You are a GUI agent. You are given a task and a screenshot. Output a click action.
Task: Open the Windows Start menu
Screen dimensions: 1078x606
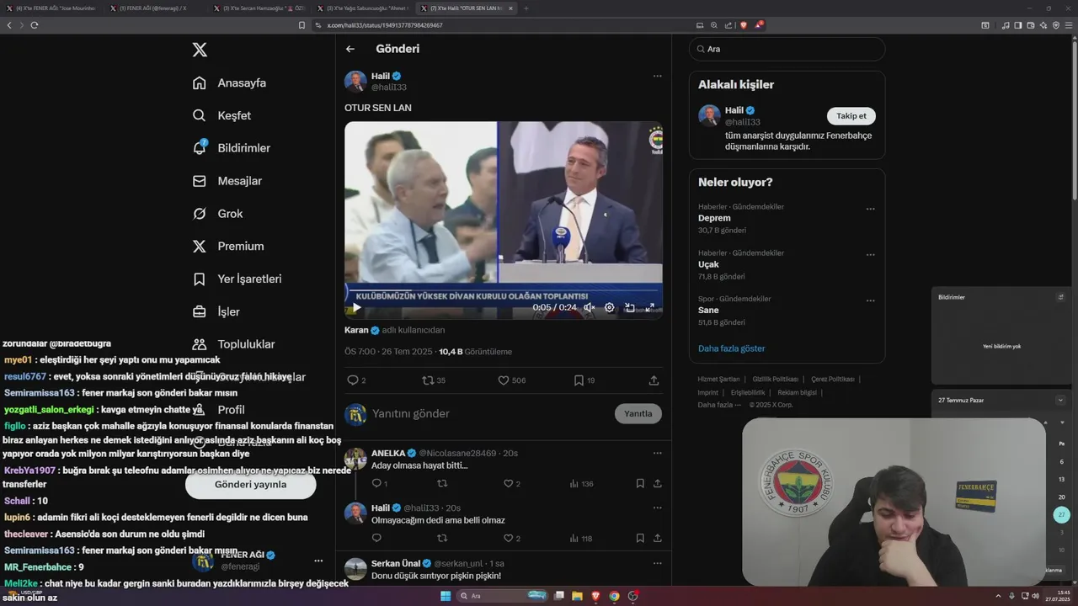pyautogui.click(x=446, y=596)
